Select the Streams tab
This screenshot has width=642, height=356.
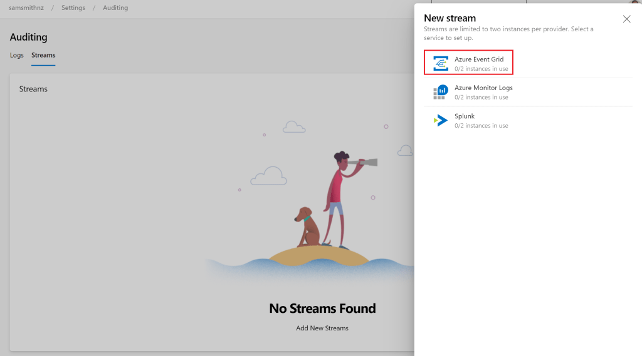point(43,55)
